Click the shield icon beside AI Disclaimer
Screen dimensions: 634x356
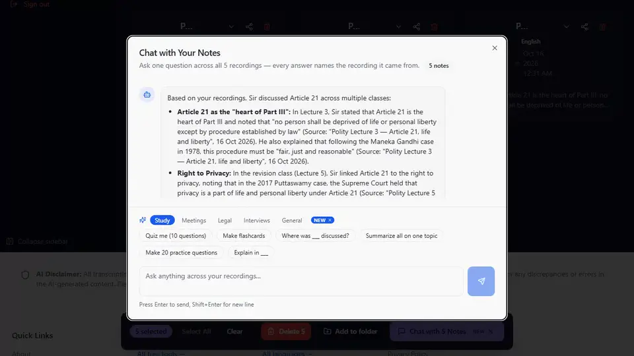[x=25, y=275]
